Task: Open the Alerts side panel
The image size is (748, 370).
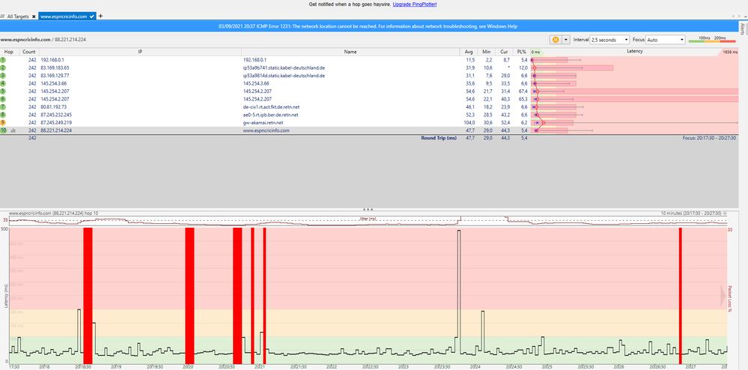Action: pos(742,28)
